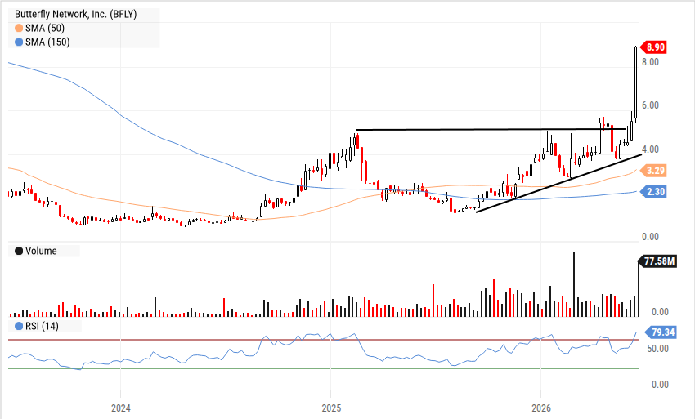Click the 79.34 RSI value tag
The image size is (695, 419).
pos(661,332)
